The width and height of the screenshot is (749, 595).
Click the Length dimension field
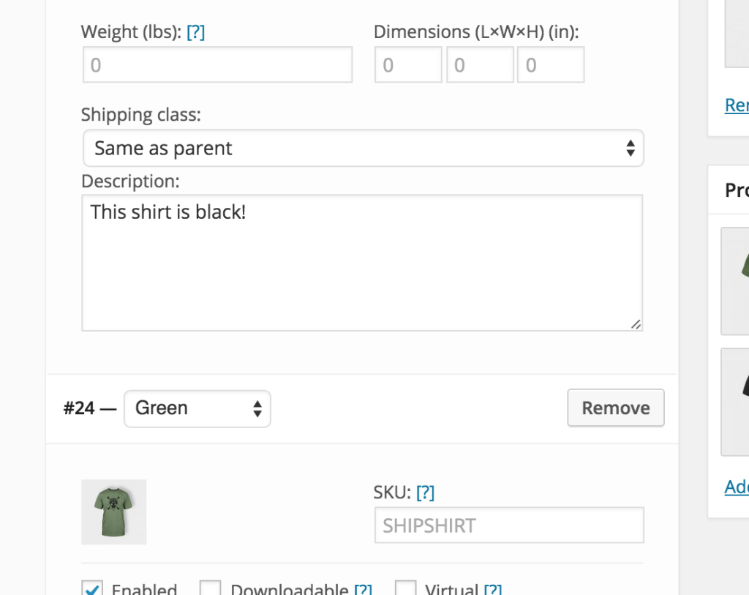[407, 64]
